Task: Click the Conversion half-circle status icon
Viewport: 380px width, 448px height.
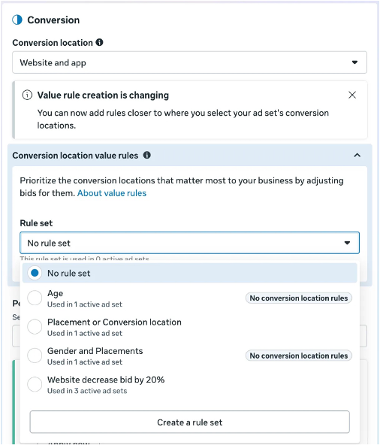Action: pyautogui.click(x=17, y=20)
